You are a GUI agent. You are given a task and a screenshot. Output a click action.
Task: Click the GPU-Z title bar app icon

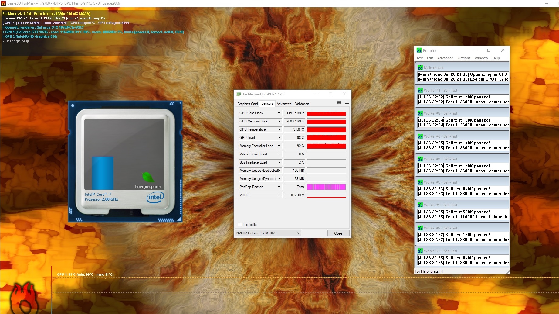[239, 94]
